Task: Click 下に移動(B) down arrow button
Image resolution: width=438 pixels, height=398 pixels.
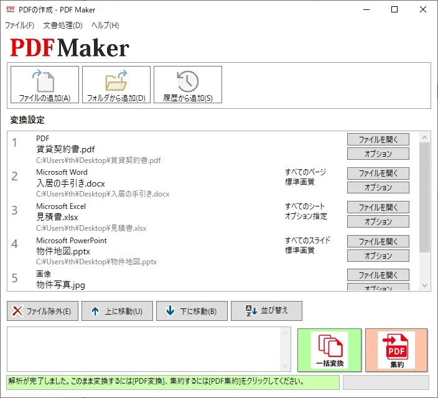Action: pos(192,311)
